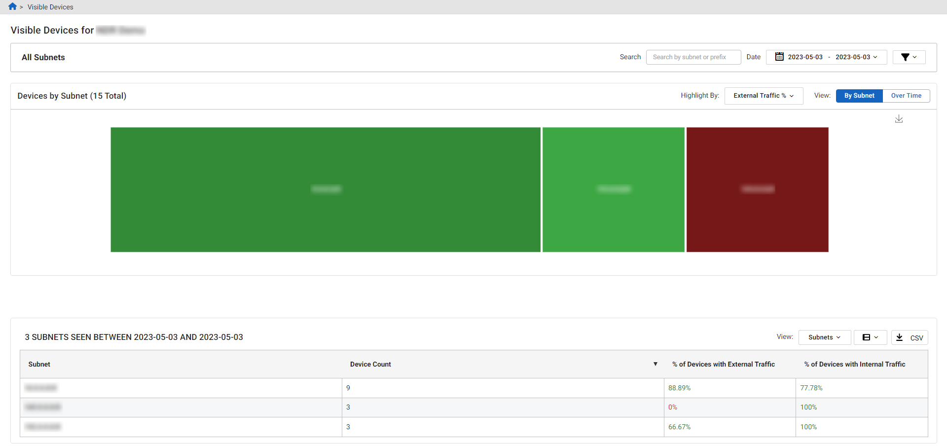Image resolution: width=947 pixels, height=447 pixels.
Task: Switch view to Over Time
Action: point(906,95)
